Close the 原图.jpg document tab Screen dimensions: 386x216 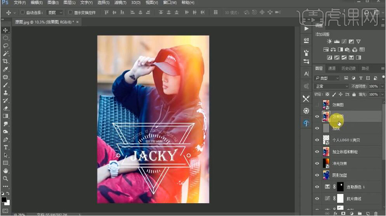point(77,22)
